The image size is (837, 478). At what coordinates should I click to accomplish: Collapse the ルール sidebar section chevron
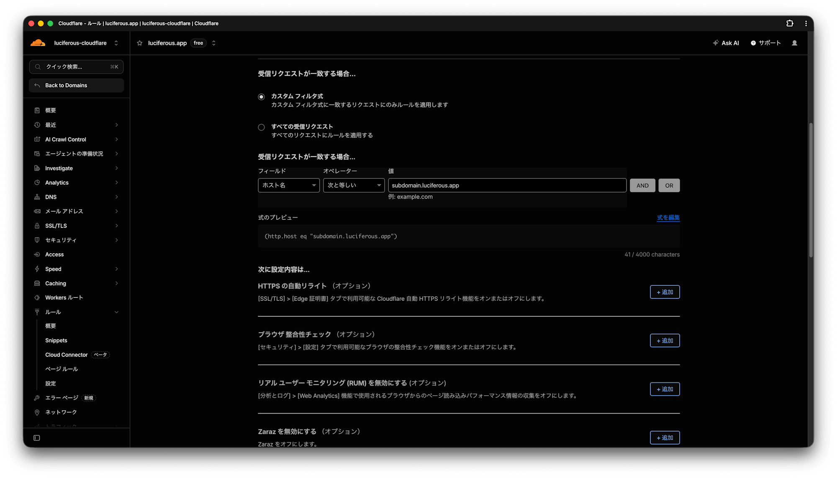[x=117, y=312]
